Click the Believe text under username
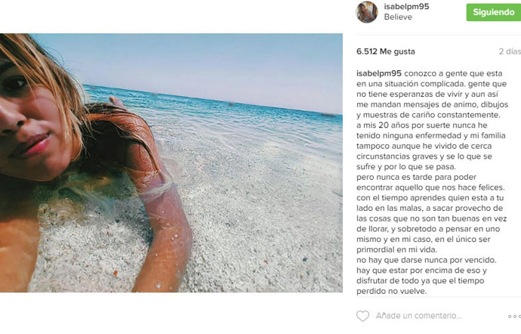The width and height of the screenshot is (521, 334). click(x=398, y=17)
